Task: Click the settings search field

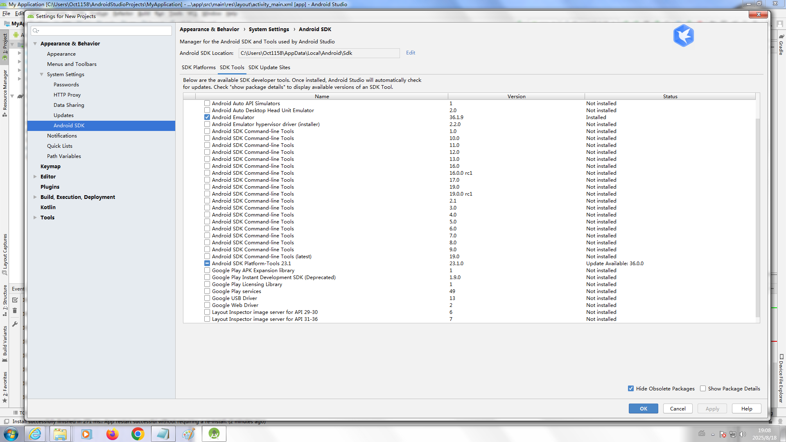Action: coord(101,31)
